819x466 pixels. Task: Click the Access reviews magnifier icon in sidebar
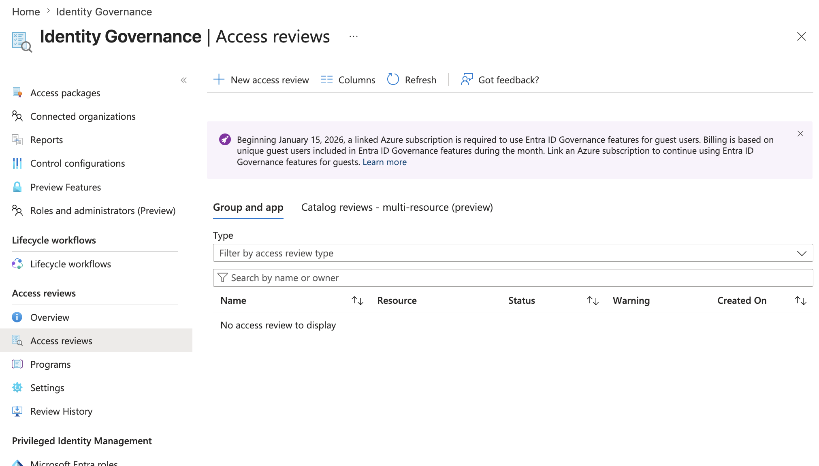(17, 341)
